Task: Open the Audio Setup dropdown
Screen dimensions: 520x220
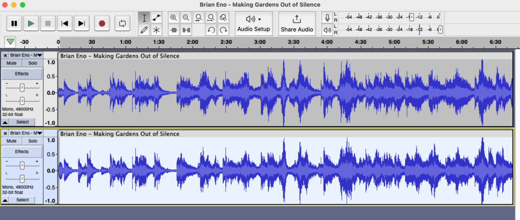Action: point(254,23)
